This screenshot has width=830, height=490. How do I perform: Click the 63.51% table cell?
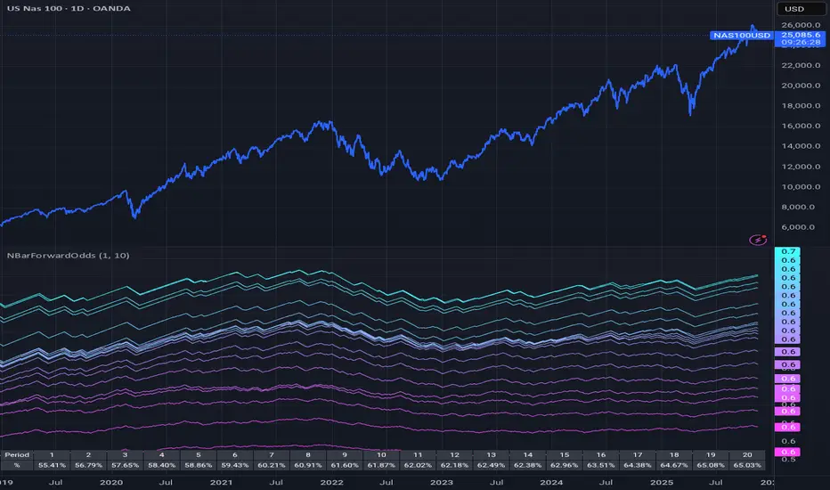coord(601,465)
